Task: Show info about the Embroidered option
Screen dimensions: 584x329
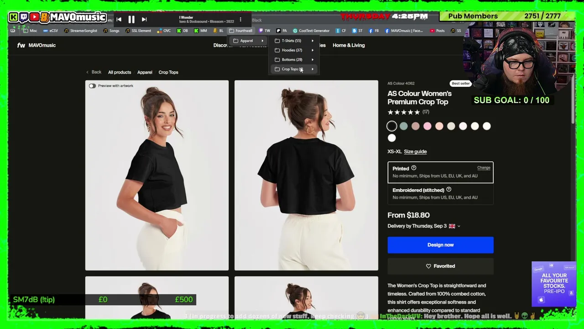Action: coord(448,190)
